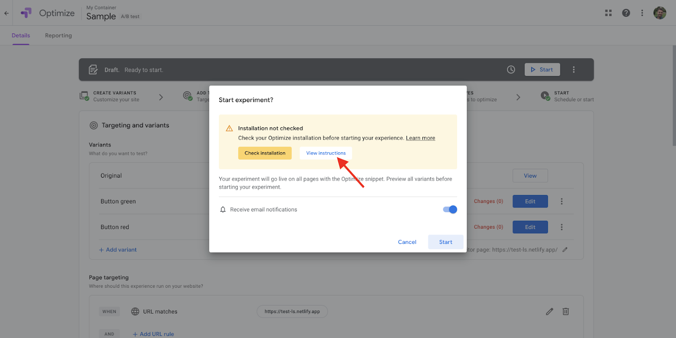The height and width of the screenshot is (338, 676).
Task: Click the Start step play icon
Action: click(x=545, y=96)
